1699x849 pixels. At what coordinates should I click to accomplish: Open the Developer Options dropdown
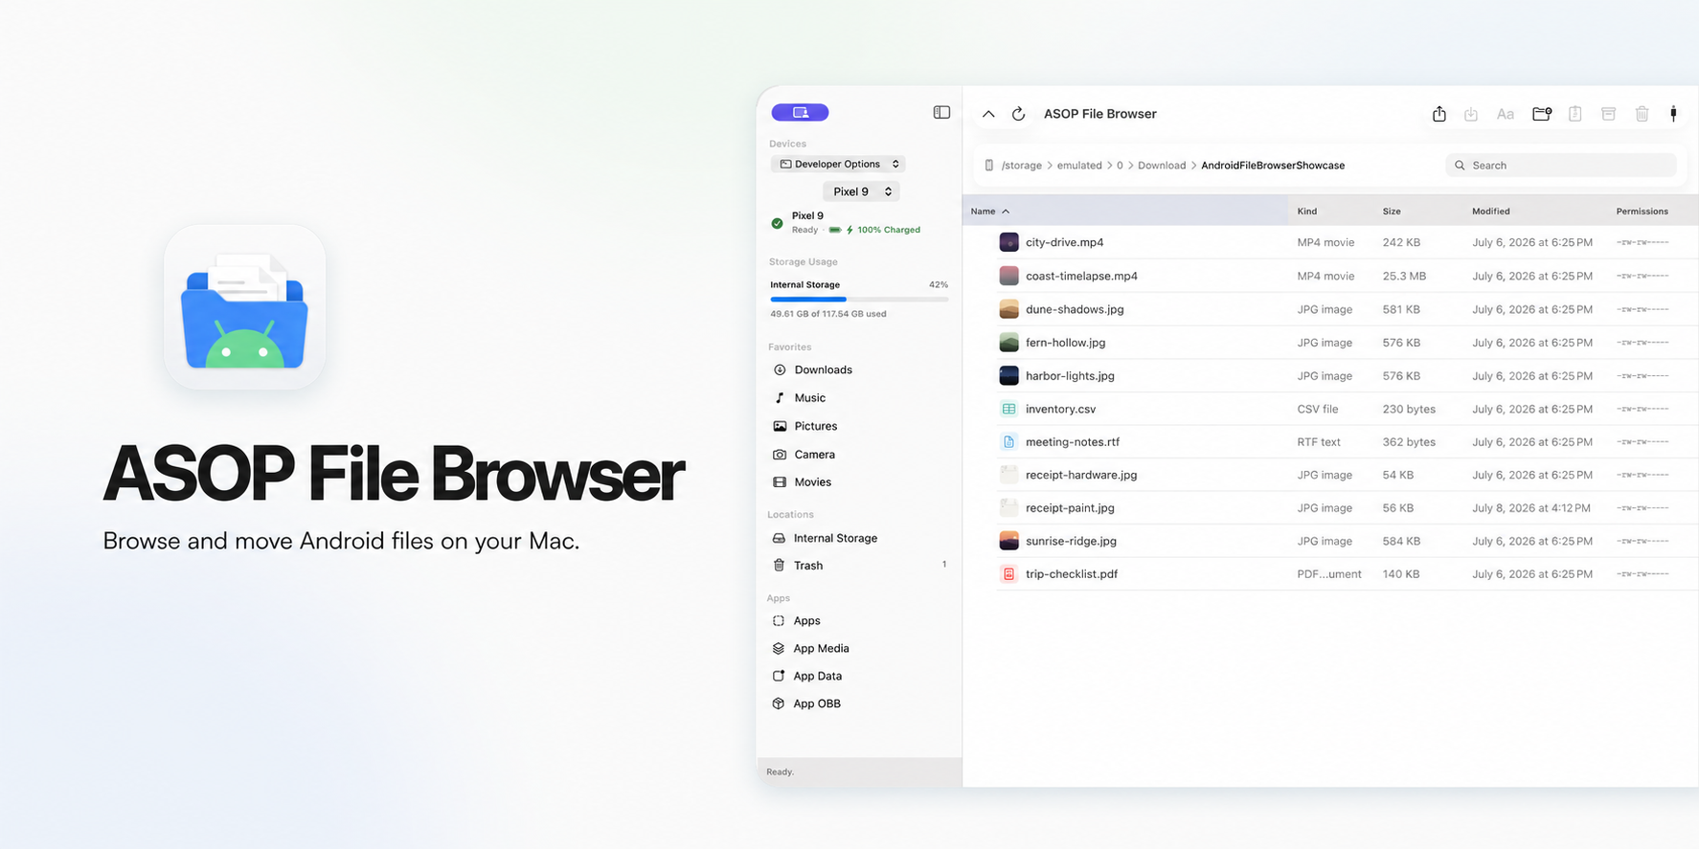point(838,164)
